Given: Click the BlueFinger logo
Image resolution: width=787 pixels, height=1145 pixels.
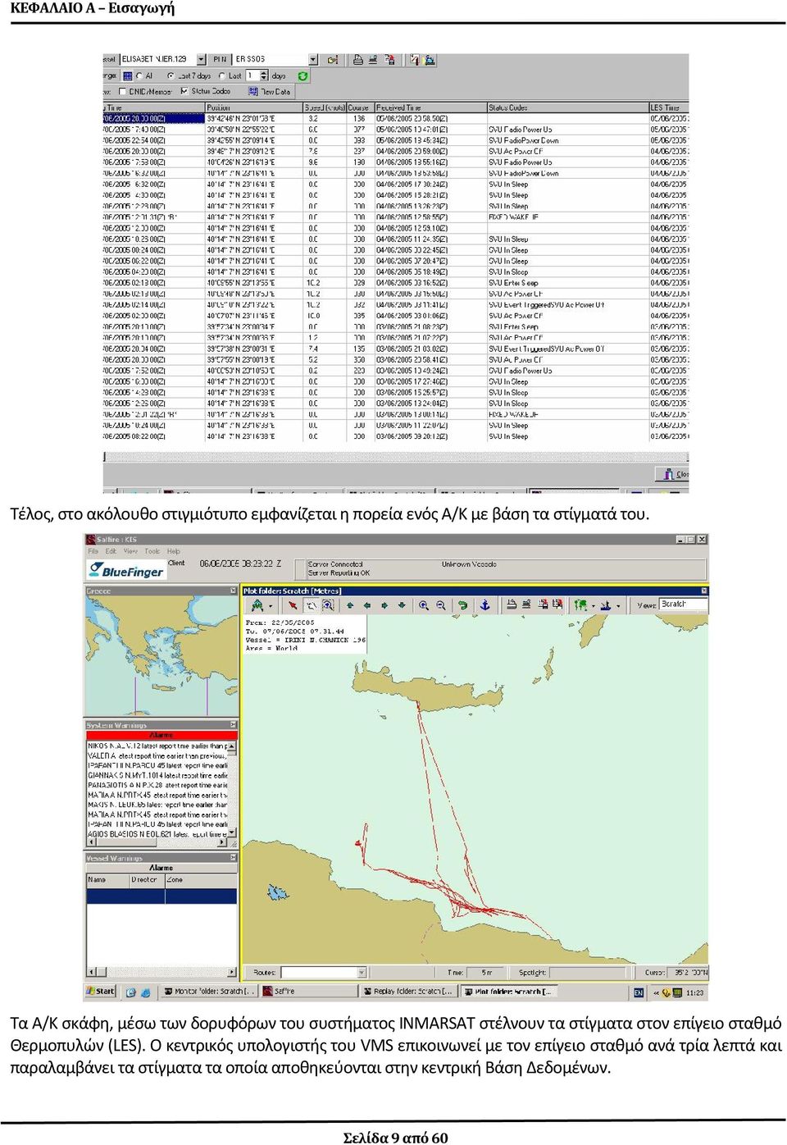Looking at the screenshot, I should [127, 571].
